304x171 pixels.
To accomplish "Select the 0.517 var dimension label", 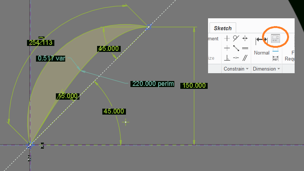I will (51, 58).
